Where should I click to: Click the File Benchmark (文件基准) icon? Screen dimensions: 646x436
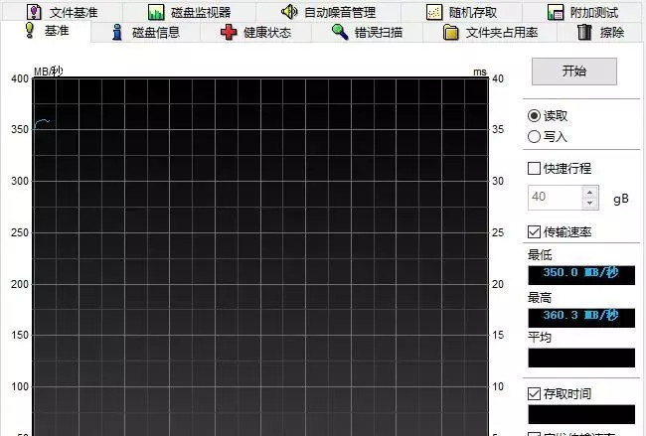tap(34, 12)
